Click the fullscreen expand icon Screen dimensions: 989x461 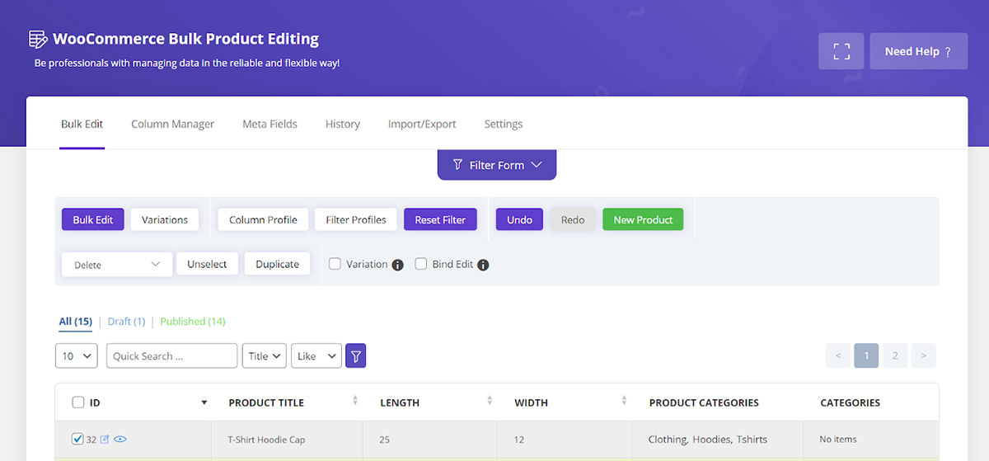[x=841, y=51]
